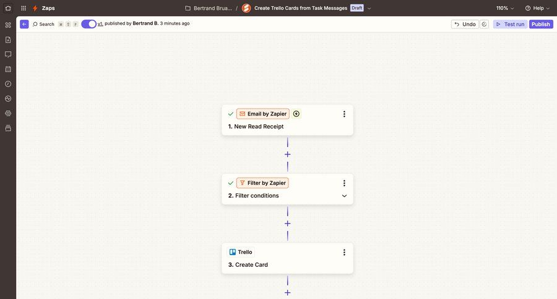Toggle the Zap on/off switch
Viewport: 557px width, 299px height.
(89, 23)
